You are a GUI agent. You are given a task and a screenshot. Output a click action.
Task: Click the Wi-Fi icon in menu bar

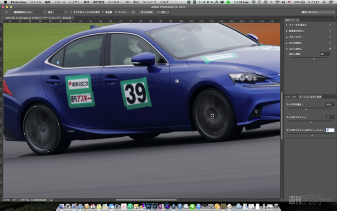pyautogui.click(x=277, y=2)
